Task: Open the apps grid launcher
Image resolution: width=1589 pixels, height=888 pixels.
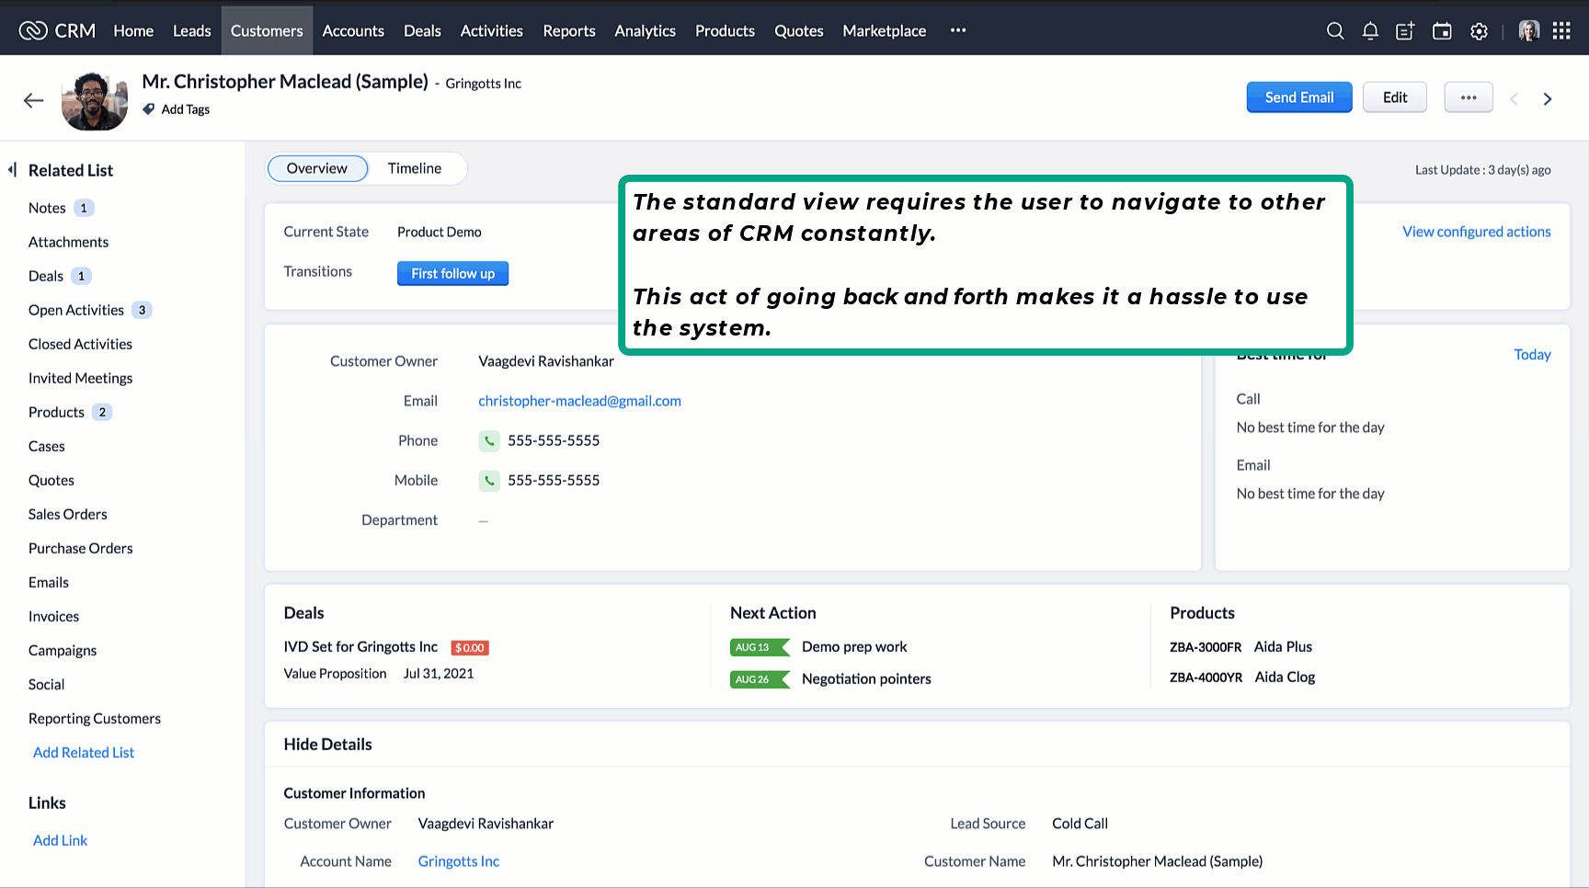Action: point(1561,31)
